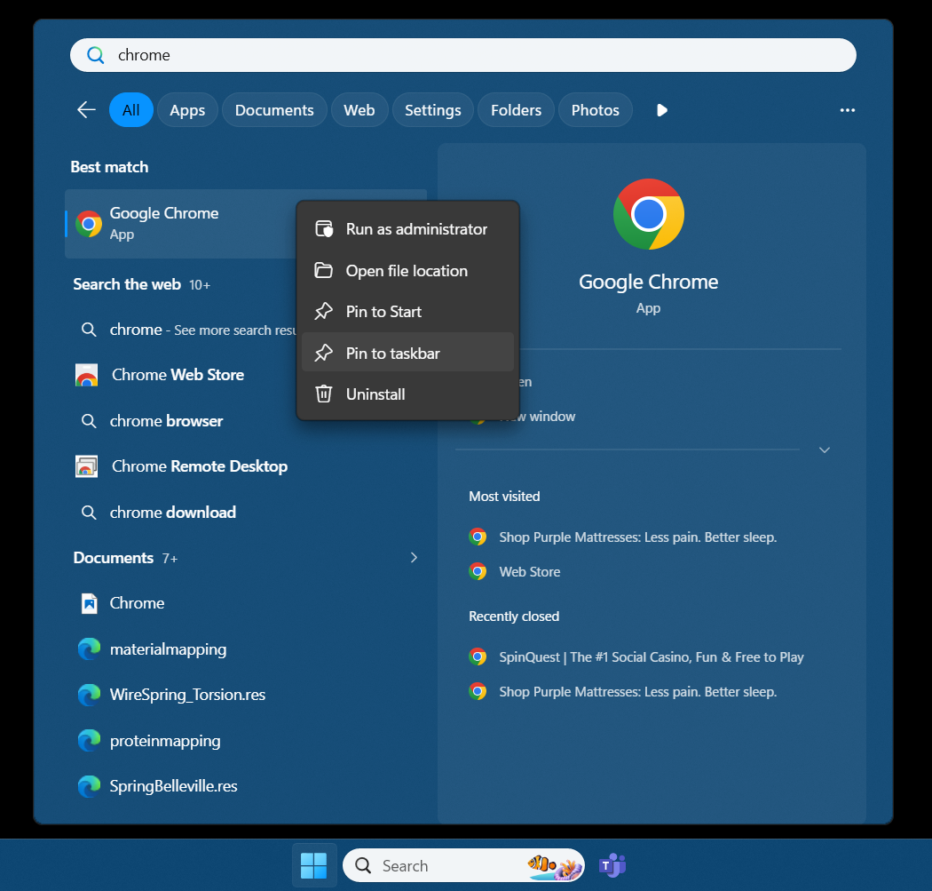Choose Open file location
Screen dimensions: 932x891
tap(407, 271)
